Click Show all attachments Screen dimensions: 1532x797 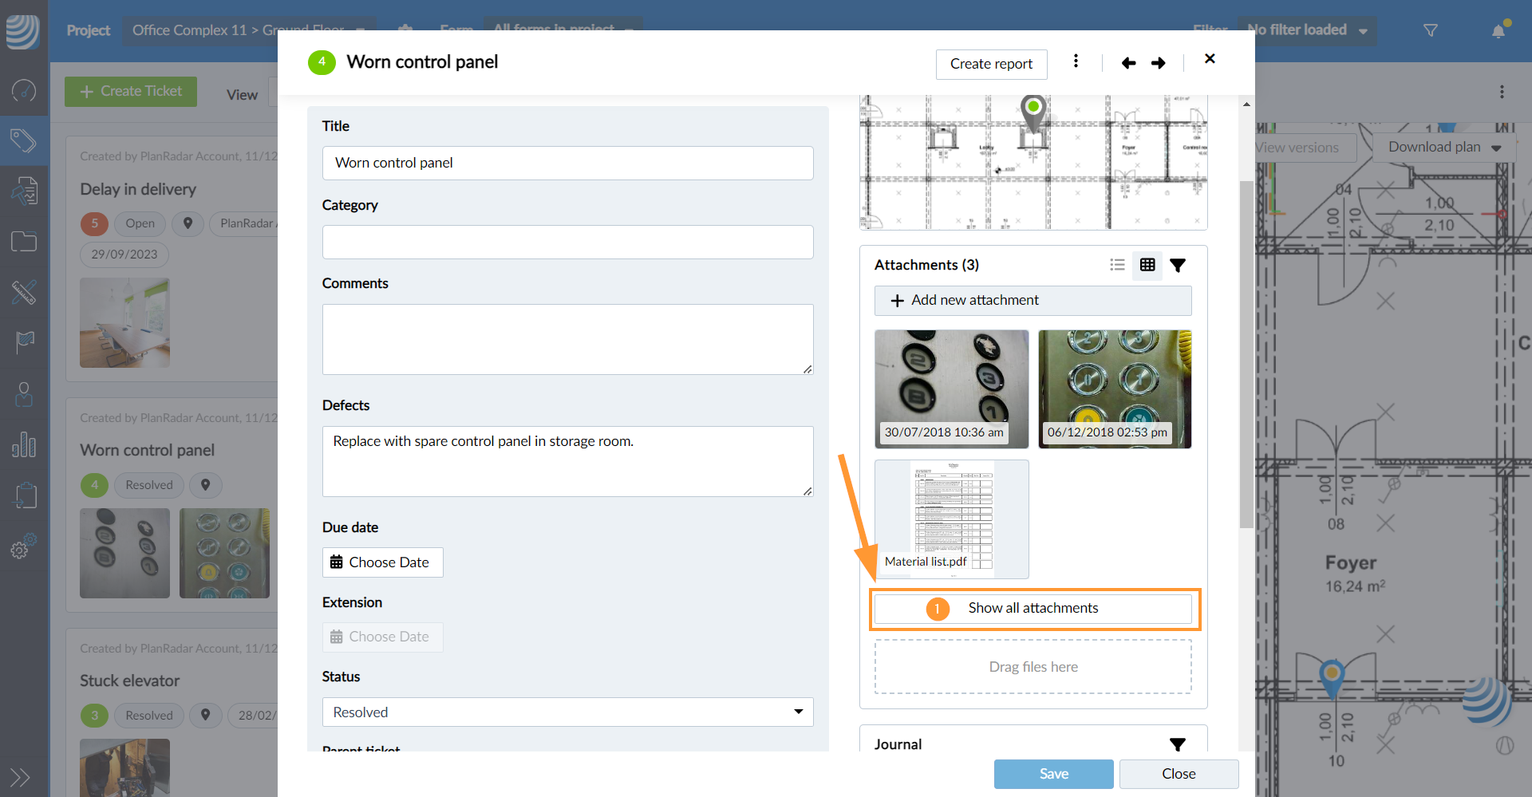click(1033, 609)
